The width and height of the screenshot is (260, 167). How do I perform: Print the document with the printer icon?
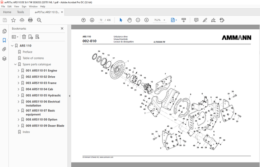[x=30, y=20]
